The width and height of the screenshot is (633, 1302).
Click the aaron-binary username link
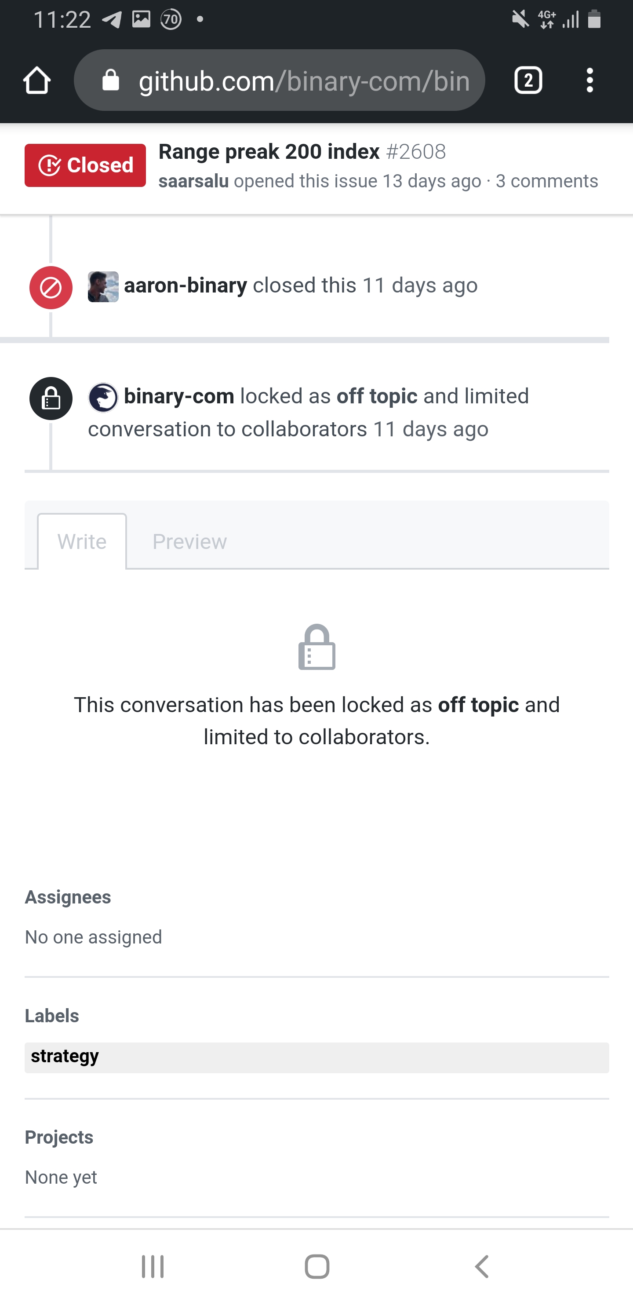[185, 285]
